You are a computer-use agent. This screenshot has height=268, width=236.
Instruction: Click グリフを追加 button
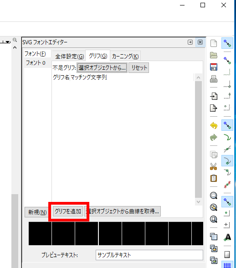pyautogui.click(x=68, y=211)
